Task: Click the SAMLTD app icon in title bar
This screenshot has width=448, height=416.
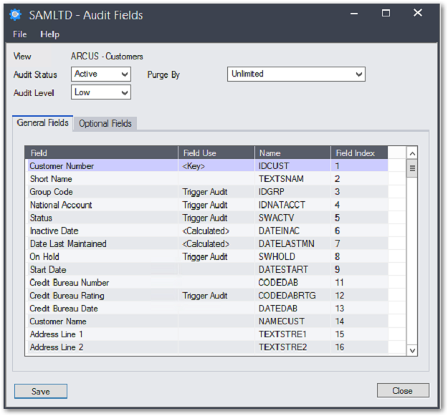Action: click(x=14, y=14)
